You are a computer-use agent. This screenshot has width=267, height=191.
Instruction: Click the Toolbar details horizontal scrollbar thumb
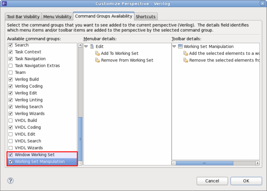point(205,163)
